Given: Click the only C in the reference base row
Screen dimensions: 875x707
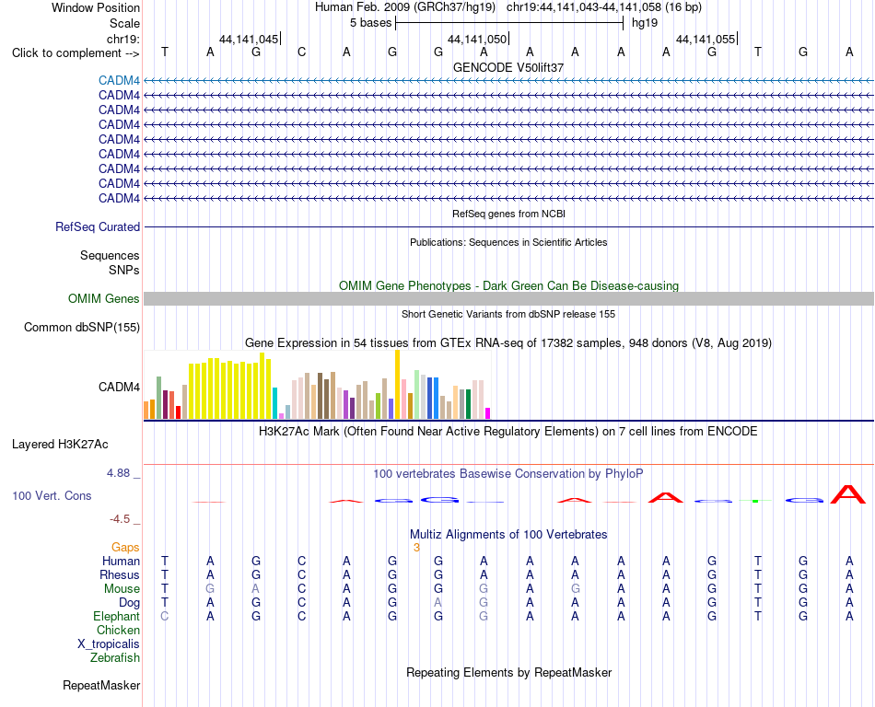Looking at the screenshot, I should tap(301, 52).
